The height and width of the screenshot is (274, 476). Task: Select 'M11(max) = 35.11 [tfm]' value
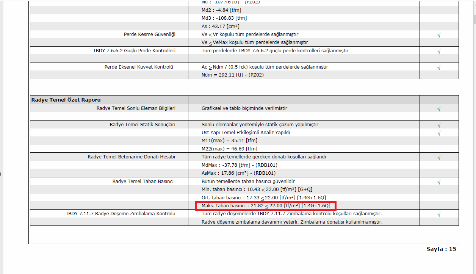point(230,141)
